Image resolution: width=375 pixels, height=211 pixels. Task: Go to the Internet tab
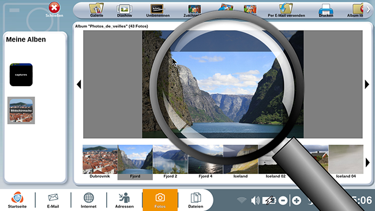pyautogui.click(x=88, y=200)
